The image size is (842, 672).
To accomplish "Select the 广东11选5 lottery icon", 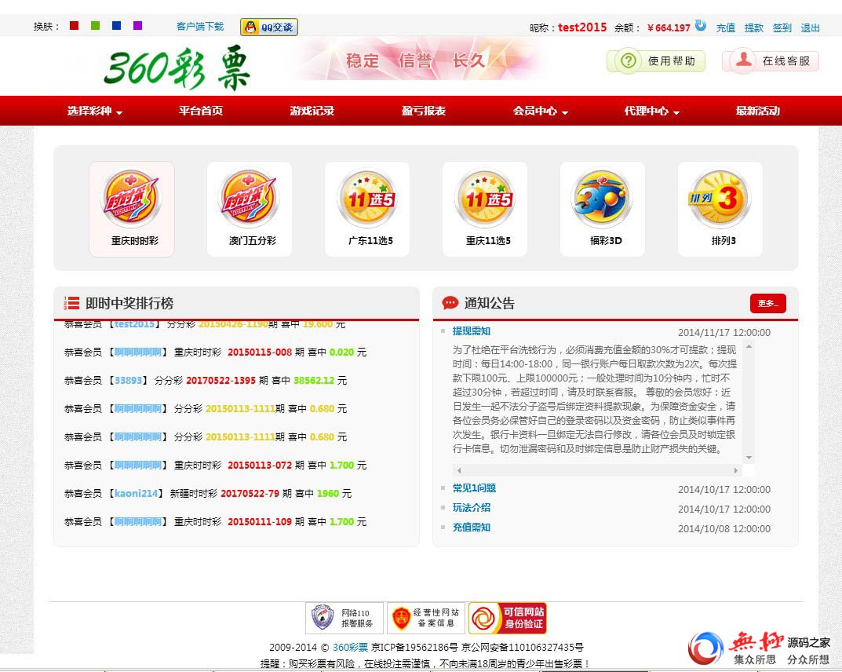I will pos(367,209).
